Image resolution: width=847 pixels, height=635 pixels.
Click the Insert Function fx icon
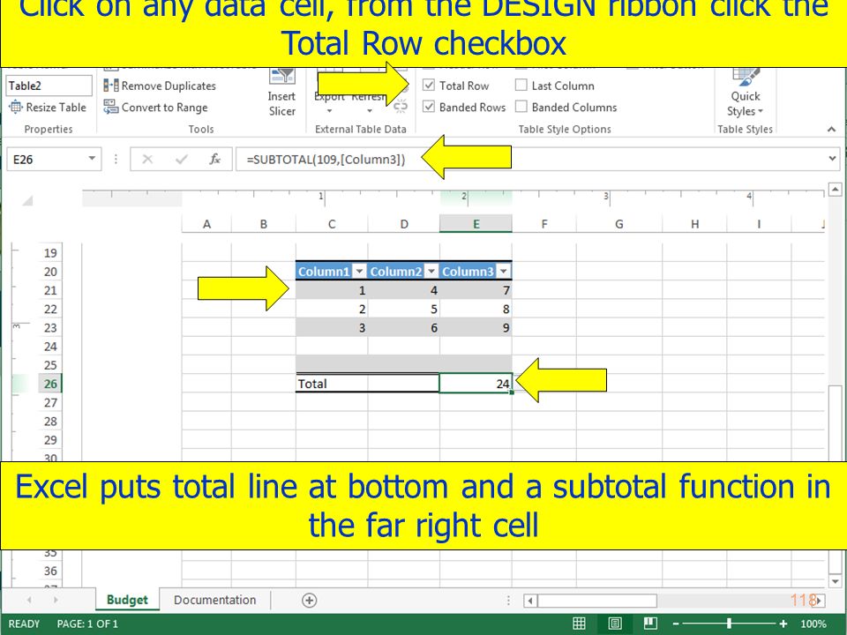click(x=214, y=160)
